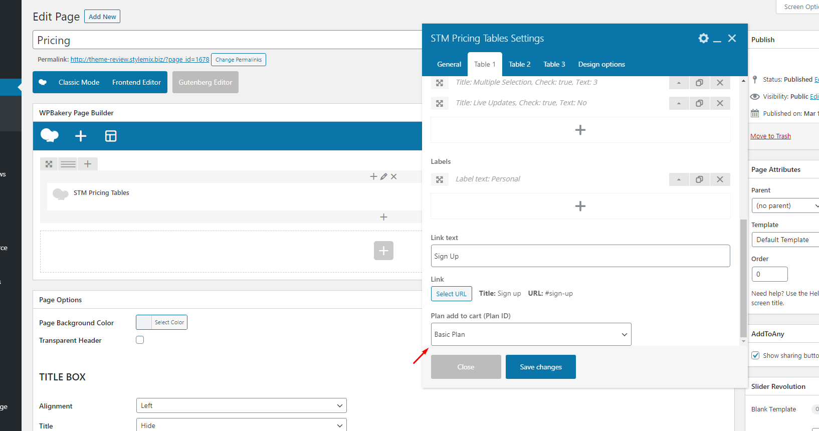Enable the Transparent Header checkbox
The height and width of the screenshot is (431, 819).
tap(140, 340)
